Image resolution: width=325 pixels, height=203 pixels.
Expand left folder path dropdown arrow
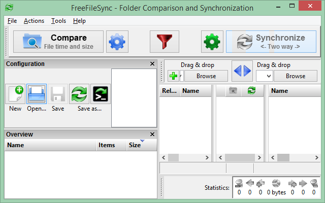pyautogui.click(x=181, y=76)
